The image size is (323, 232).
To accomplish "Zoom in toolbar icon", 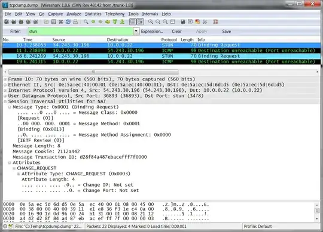I will coord(151,21).
